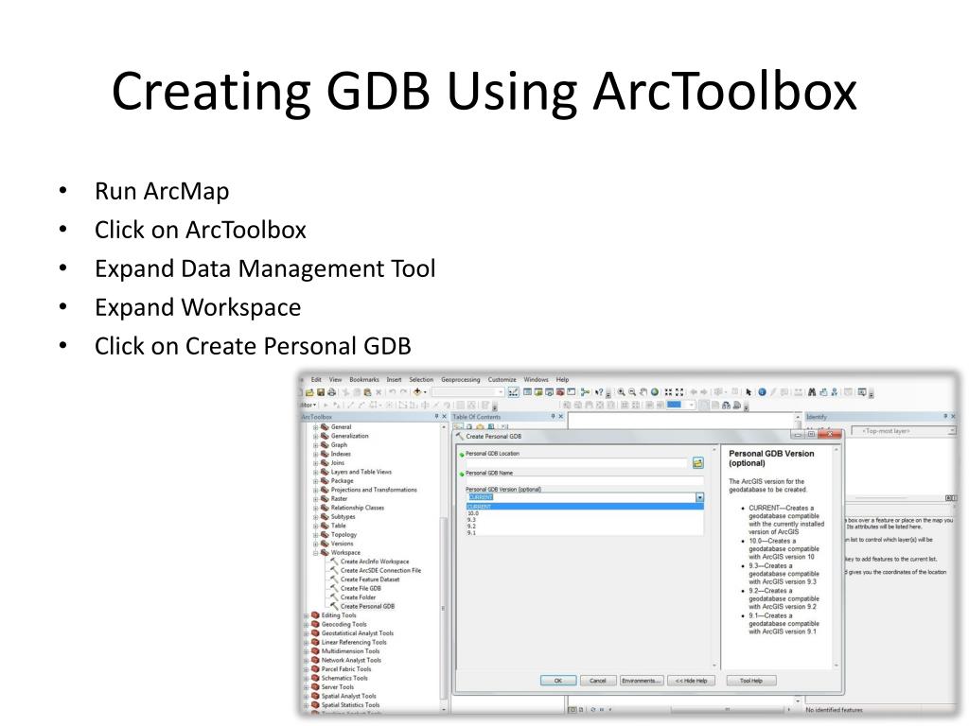
Task: Click the Paste clipboard toolbar icon
Action: (x=368, y=392)
